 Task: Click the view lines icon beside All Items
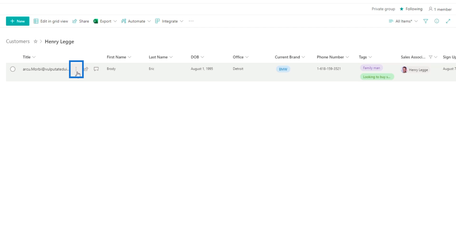(391, 21)
